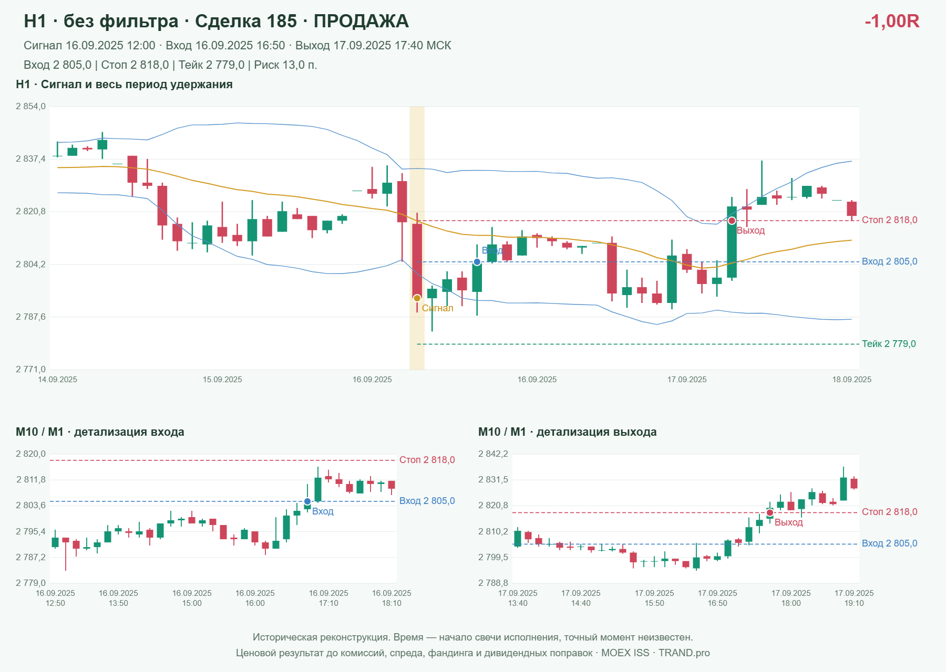The height and width of the screenshot is (672, 946).
Task: Click the 16.09.2025 15:00 time label
Action: [192, 598]
